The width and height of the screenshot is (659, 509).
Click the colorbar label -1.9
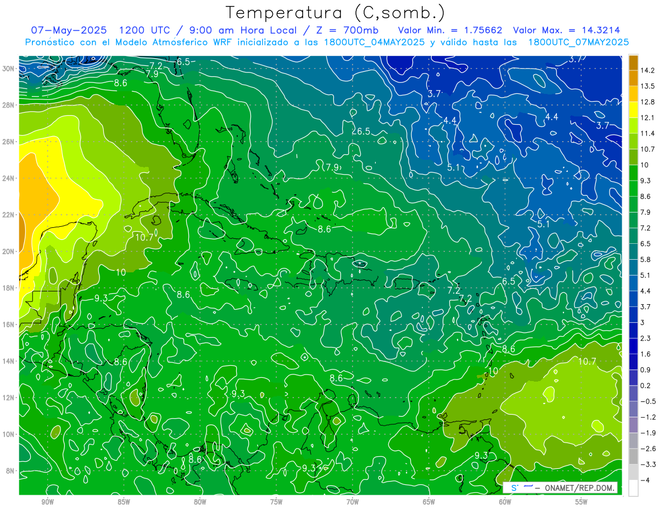647,433
